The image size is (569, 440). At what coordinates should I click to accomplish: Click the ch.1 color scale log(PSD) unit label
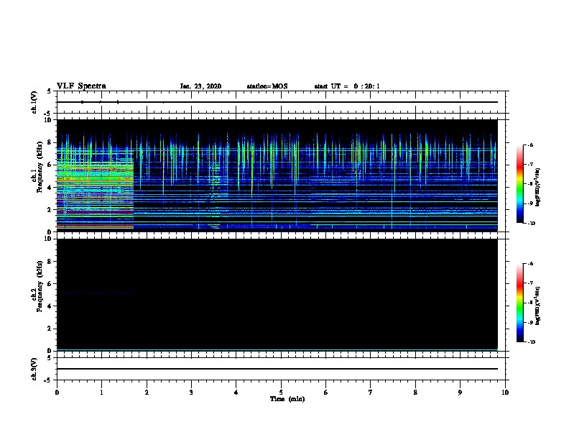[x=538, y=187]
